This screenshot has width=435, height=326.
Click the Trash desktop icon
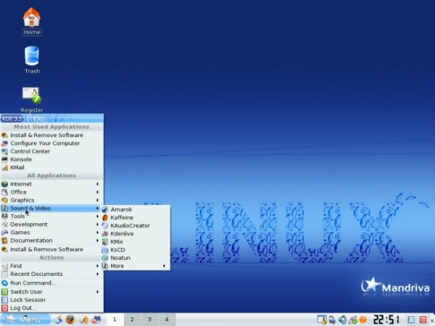click(x=32, y=58)
